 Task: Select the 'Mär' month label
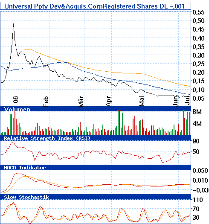(x=81, y=102)
